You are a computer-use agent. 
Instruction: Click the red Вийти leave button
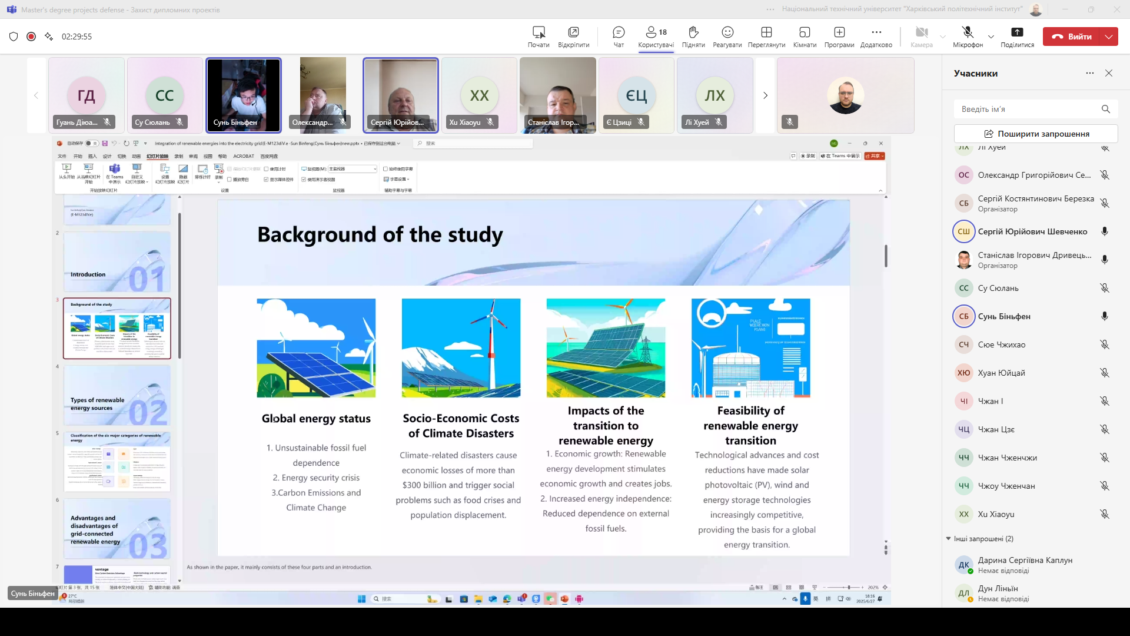pyautogui.click(x=1072, y=37)
